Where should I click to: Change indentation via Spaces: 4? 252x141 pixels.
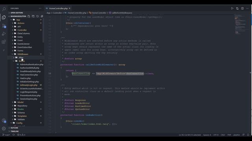(x=207, y=135)
